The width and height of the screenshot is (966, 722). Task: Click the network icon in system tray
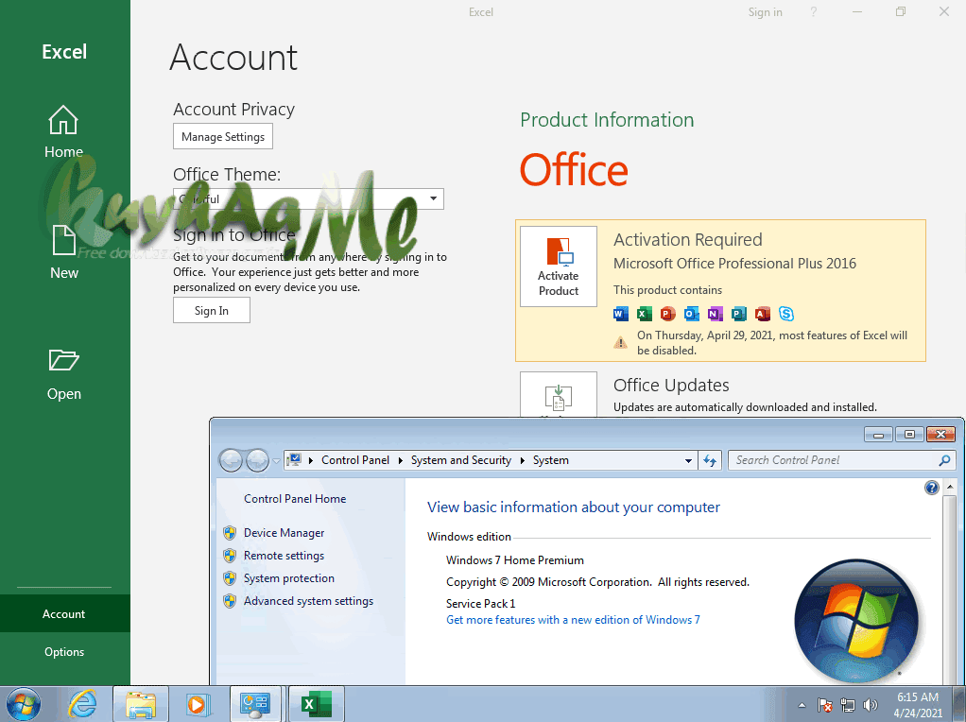coord(849,705)
